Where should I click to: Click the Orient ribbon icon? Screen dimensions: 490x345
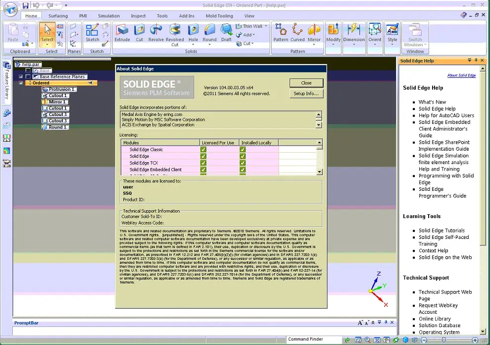[x=375, y=30]
